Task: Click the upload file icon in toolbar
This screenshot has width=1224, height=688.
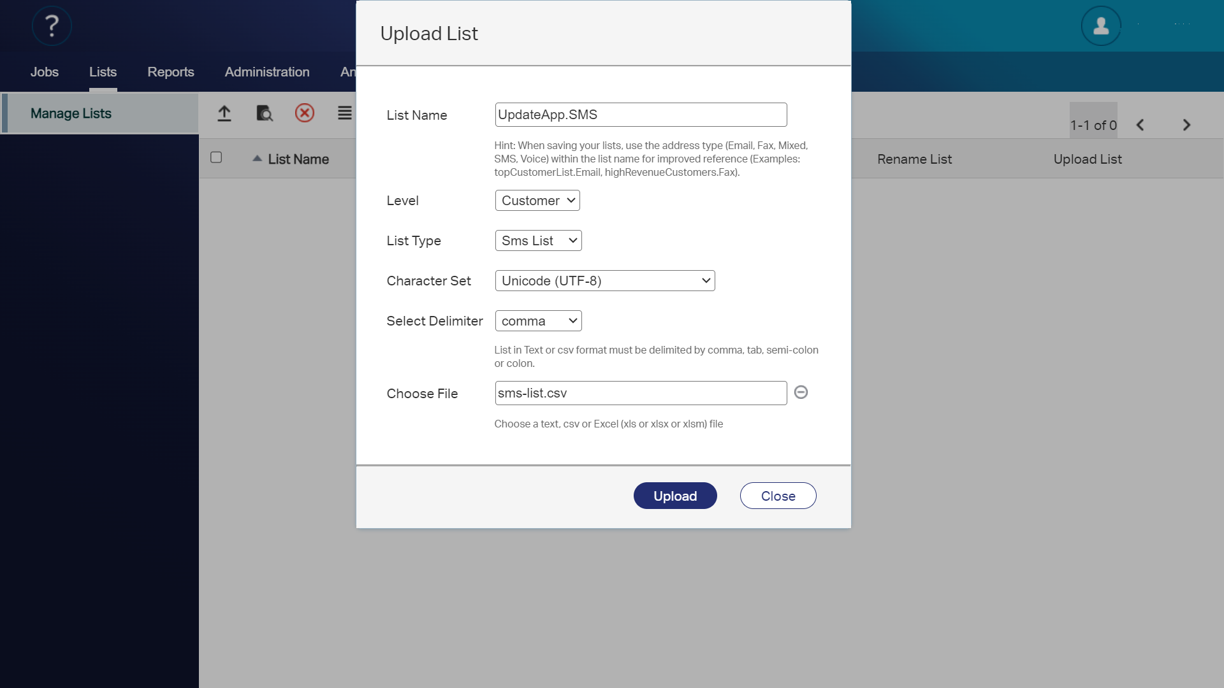Action: pos(224,113)
